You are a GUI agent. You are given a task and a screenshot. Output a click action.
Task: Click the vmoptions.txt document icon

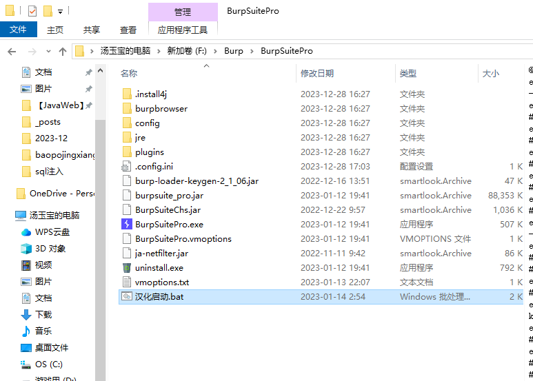tap(127, 282)
